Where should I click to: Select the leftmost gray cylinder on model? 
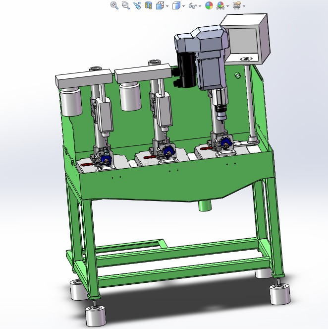tap(70, 102)
